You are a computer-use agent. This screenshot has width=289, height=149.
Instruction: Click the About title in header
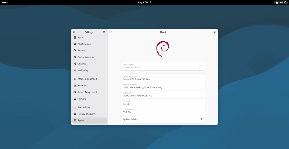click(x=163, y=32)
